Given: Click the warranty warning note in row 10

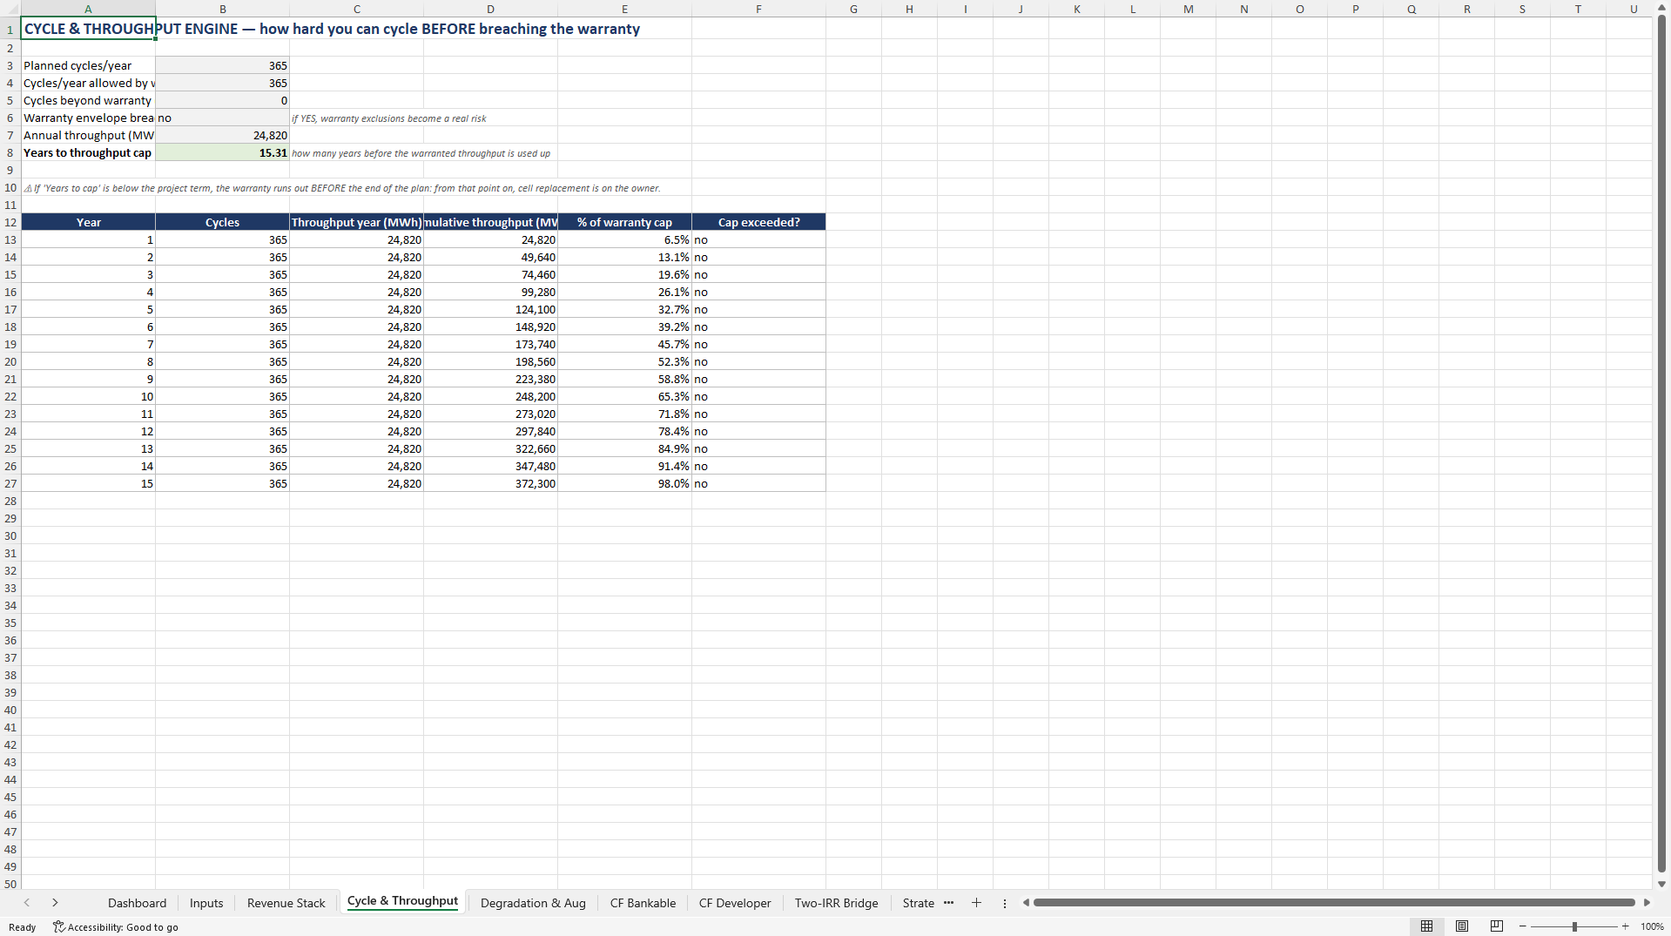Looking at the screenshot, I should click(x=342, y=188).
